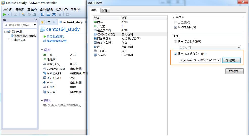Screen dimensions: 249x136
Task: Open the 编辑(E) menu
Action: (20, 9)
